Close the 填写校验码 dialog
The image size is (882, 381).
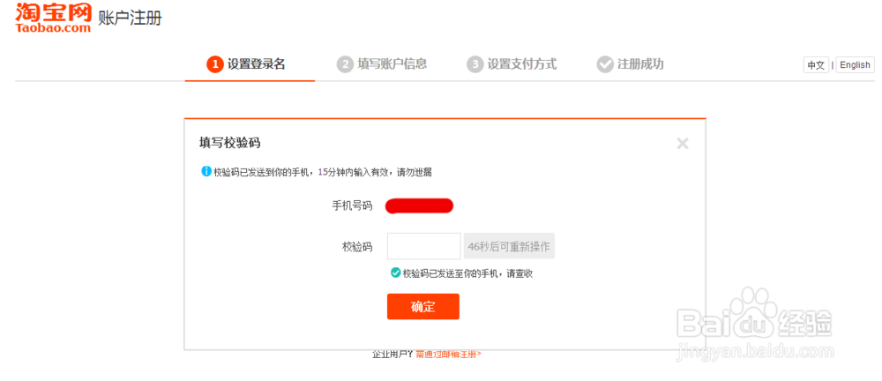tap(682, 143)
